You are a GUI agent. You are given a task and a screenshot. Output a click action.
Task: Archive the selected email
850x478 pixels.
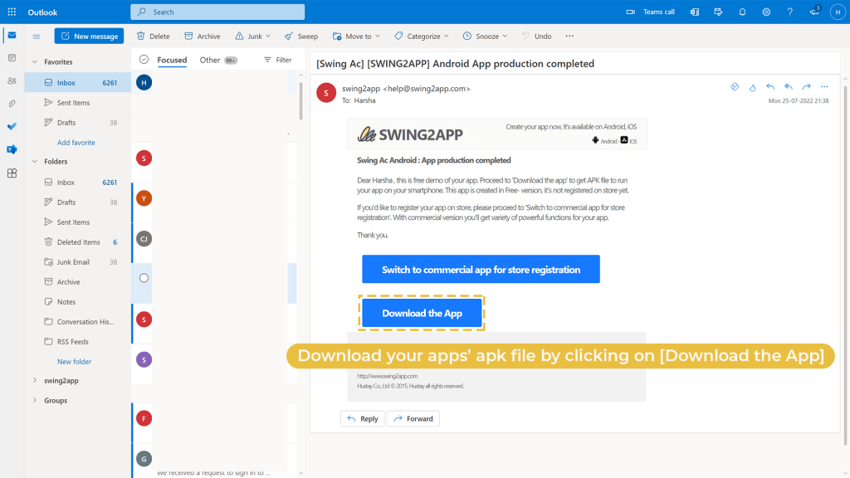pos(203,37)
